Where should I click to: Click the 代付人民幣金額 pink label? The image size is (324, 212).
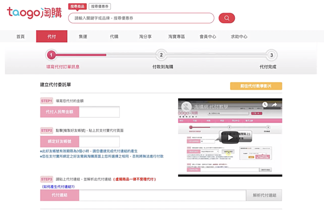(x=59, y=112)
